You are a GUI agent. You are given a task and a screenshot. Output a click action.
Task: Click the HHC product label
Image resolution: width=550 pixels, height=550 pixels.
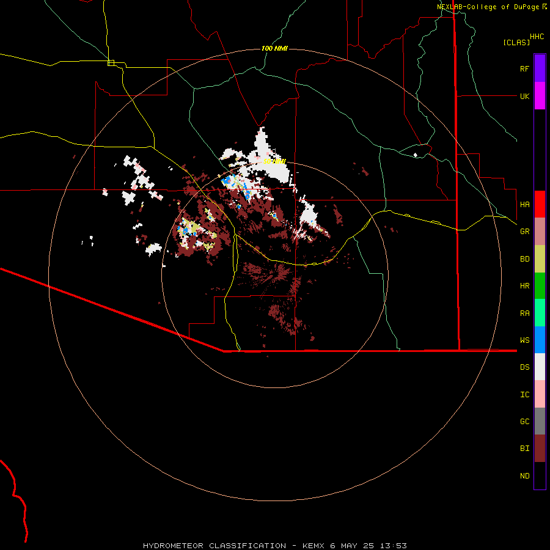(537, 37)
